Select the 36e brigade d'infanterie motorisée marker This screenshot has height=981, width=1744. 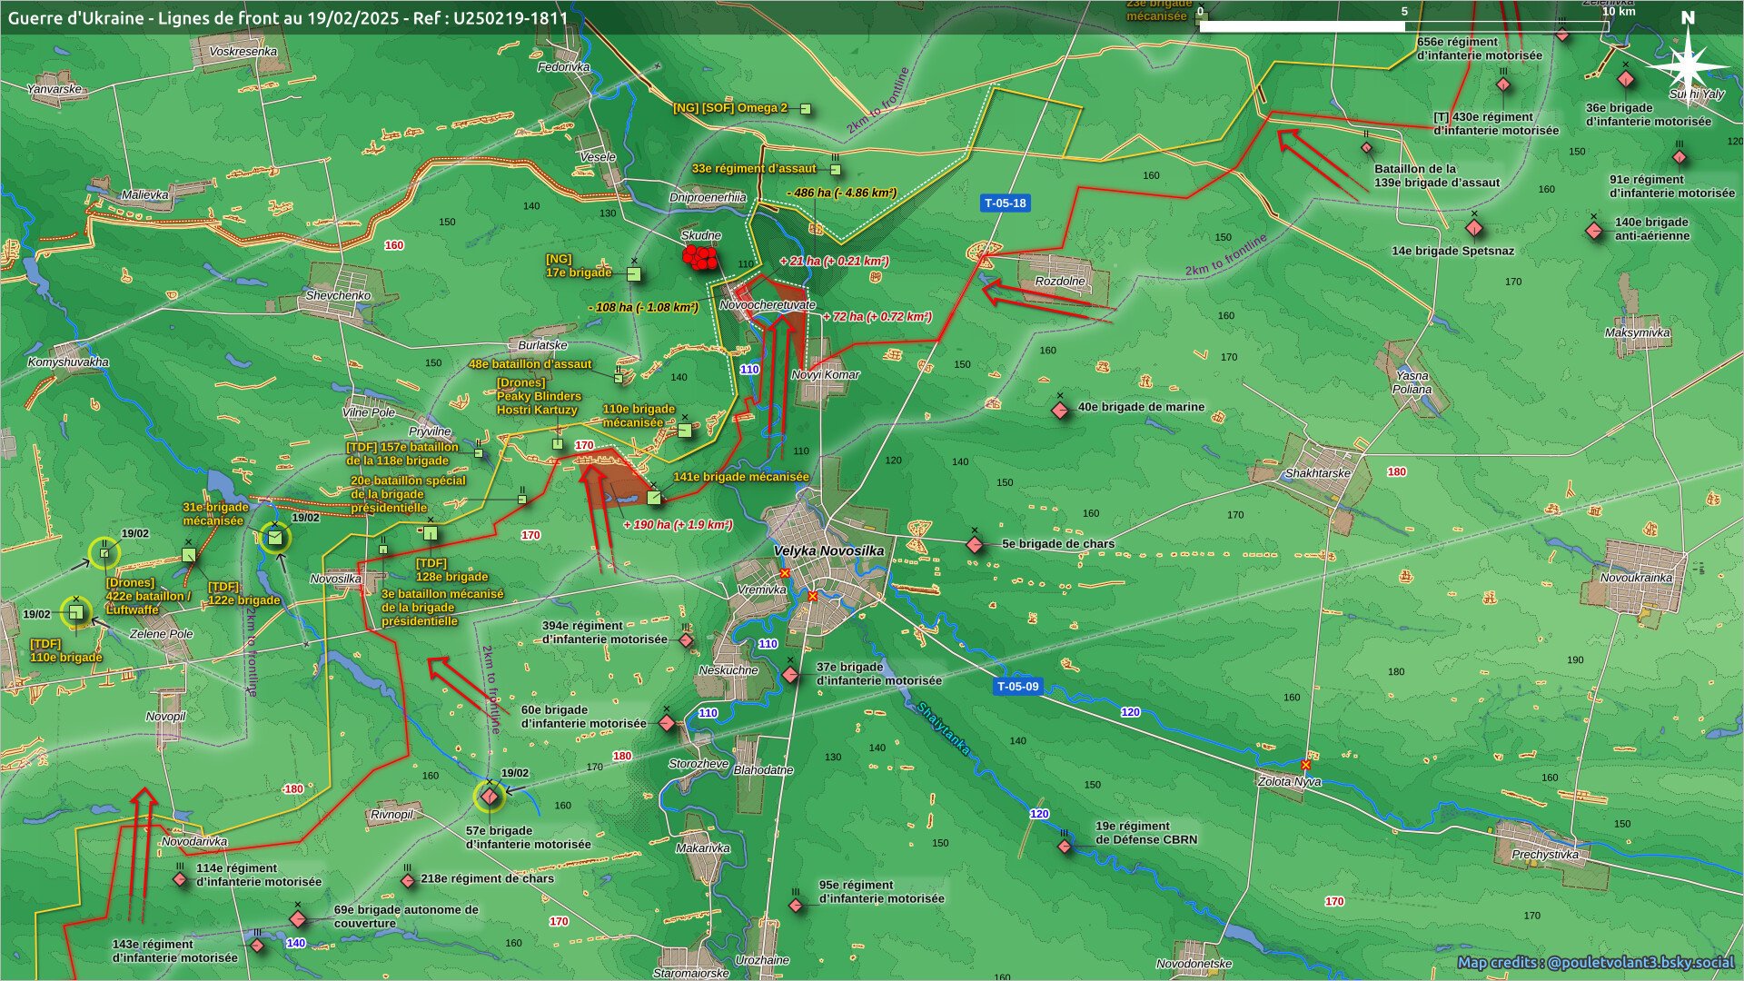click(1625, 79)
